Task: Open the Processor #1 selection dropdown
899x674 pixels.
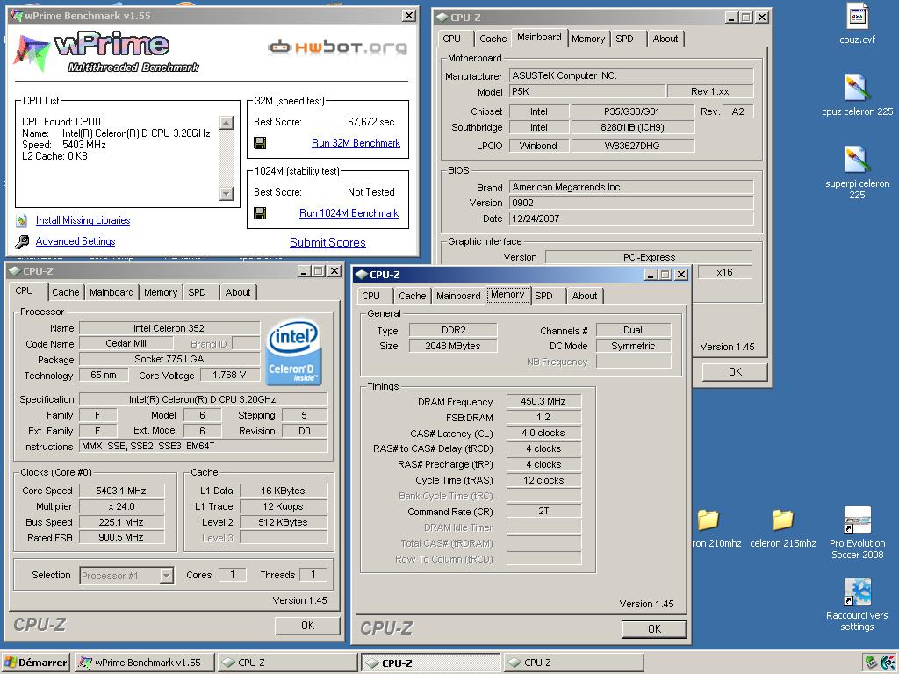Action: pyautogui.click(x=167, y=576)
